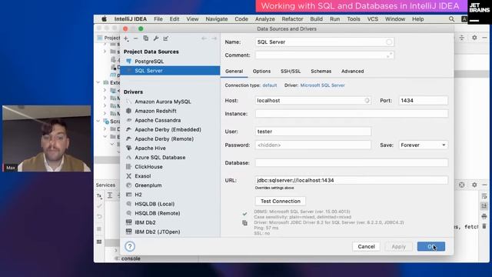The height and width of the screenshot is (277, 492).
Task: Open the Navigate menu
Action: (217, 19)
